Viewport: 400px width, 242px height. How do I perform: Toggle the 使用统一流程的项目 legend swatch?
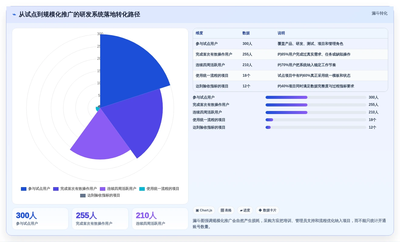click(142, 189)
